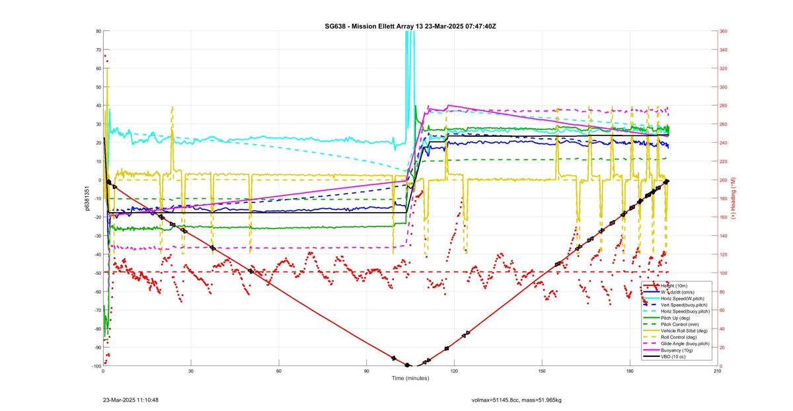Click the 30 tick on the left axis
Image resolution: width=793 pixels, height=411 pixels.
(98, 124)
